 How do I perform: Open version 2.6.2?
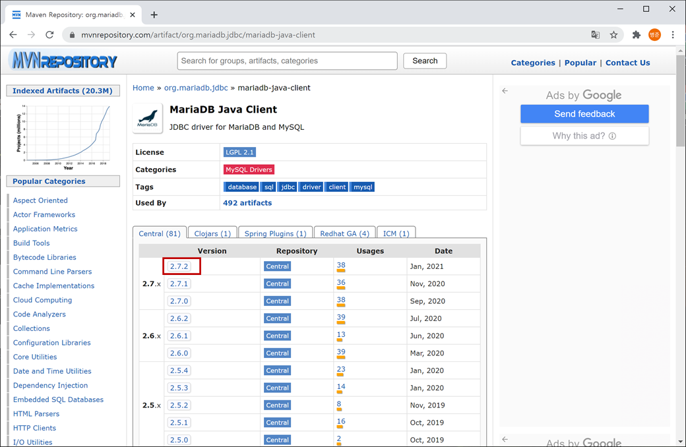point(179,318)
